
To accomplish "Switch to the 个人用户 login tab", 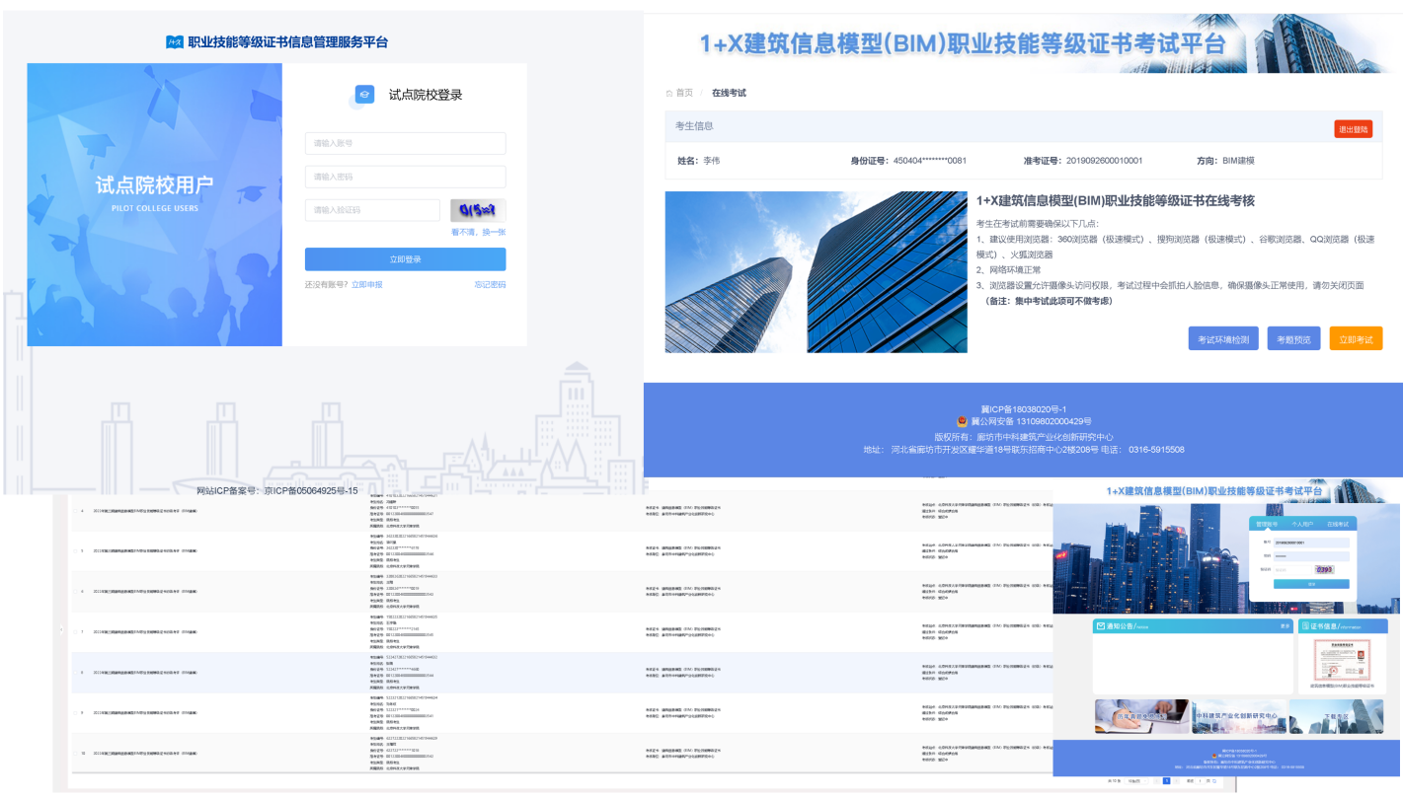I will click(x=1301, y=524).
